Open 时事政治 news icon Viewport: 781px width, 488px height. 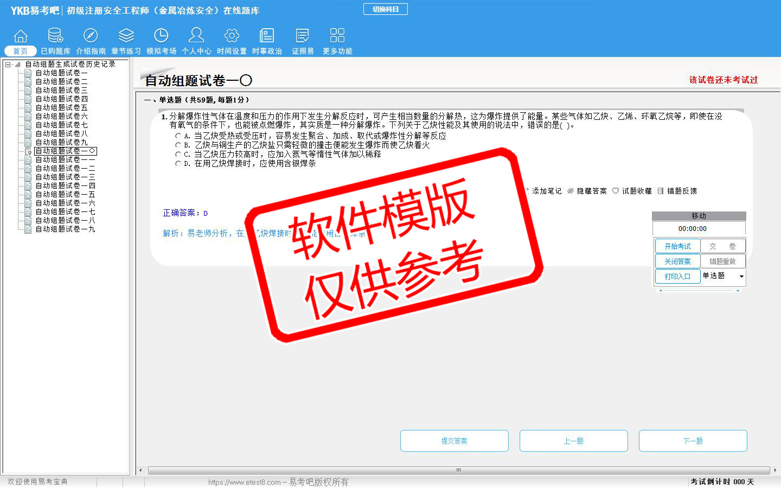click(x=267, y=36)
